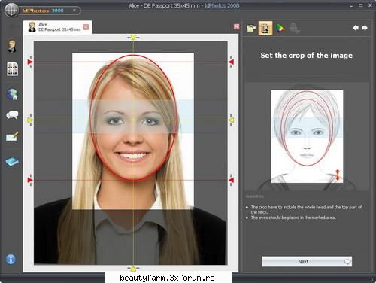Click the greyed-out print step icon
Image resolution: width=376 pixels, height=283 pixels.
[x=295, y=28]
